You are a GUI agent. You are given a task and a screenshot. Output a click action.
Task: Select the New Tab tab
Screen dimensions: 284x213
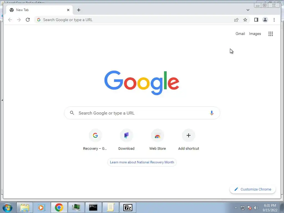point(39,10)
